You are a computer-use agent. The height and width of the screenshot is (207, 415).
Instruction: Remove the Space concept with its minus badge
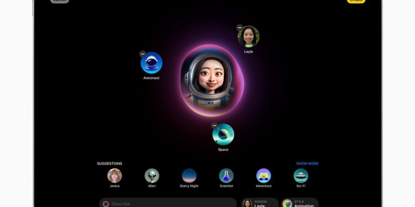click(214, 125)
